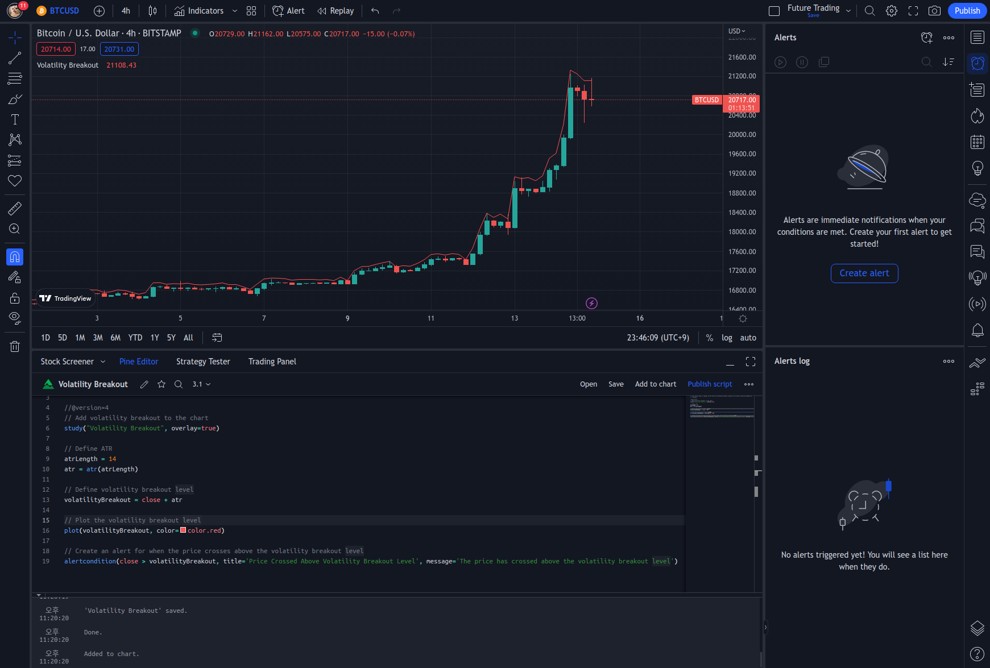Toggle magnet mode in left toolbar
This screenshot has width=990, height=668.
point(15,257)
